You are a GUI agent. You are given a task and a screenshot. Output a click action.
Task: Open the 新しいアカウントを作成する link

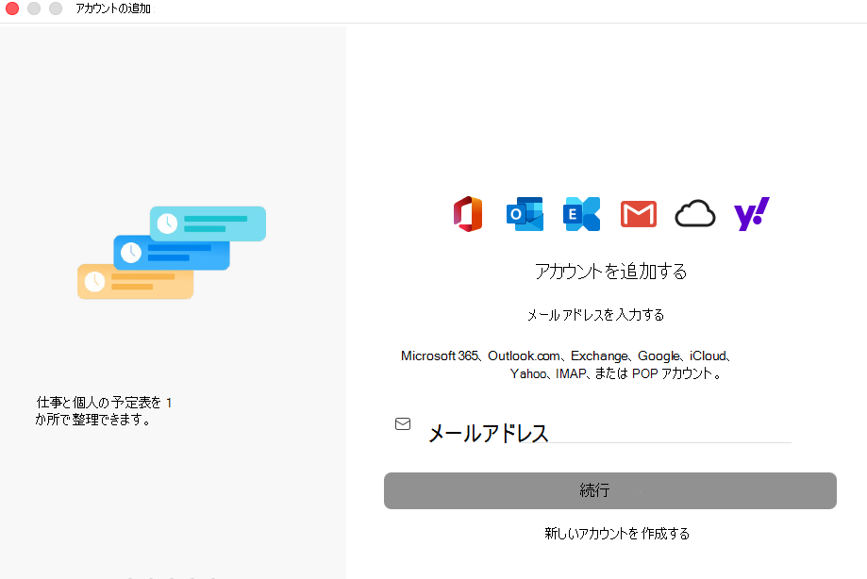point(616,533)
